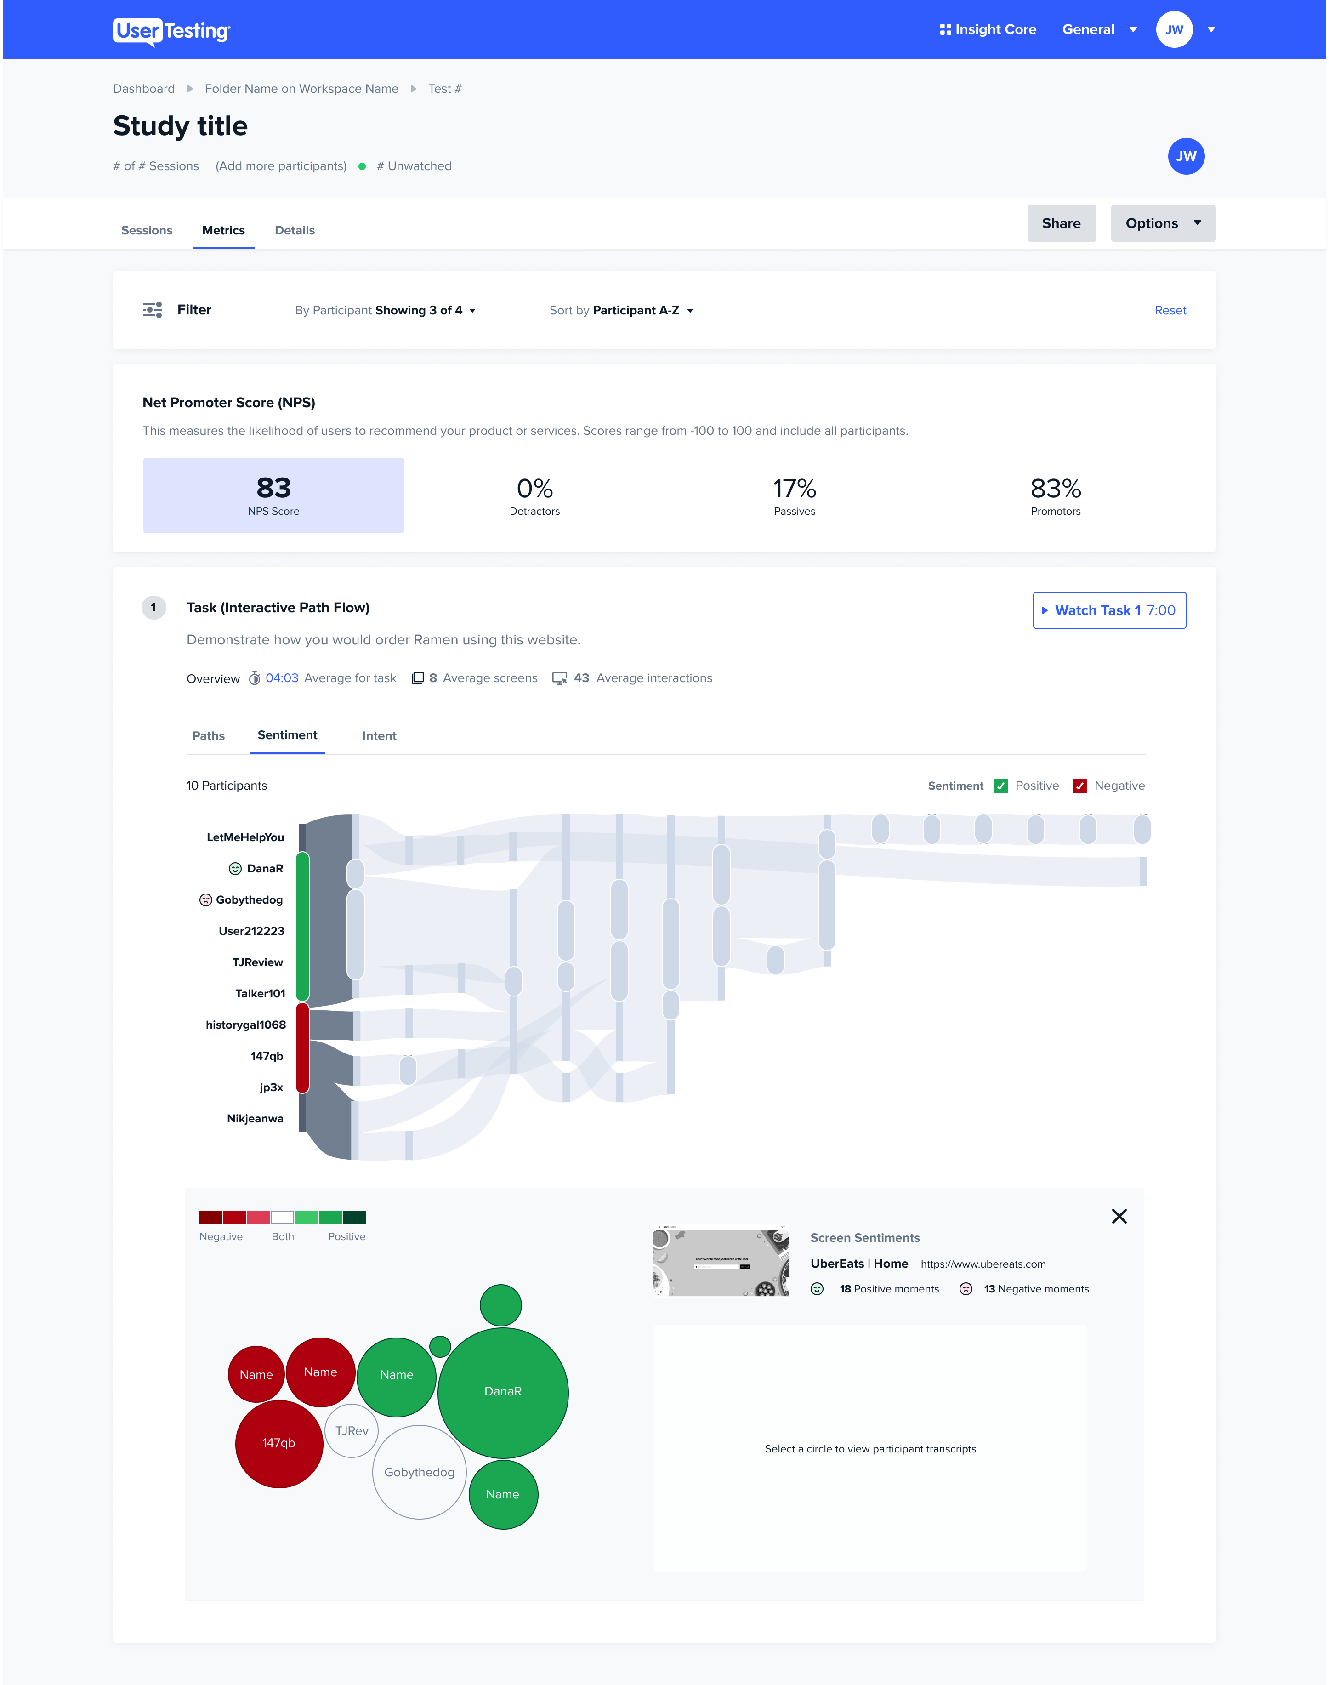Image resolution: width=1329 pixels, height=1685 pixels.
Task: Click participant historygal1068 label
Action: click(245, 1025)
